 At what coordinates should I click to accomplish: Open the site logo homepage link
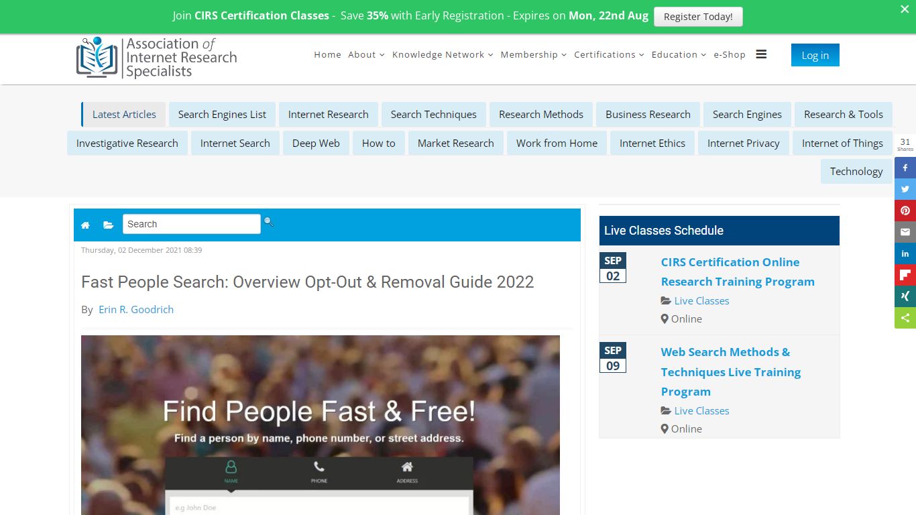point(156,58)
